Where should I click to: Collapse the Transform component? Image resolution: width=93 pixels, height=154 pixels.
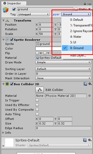coord(3,21)
